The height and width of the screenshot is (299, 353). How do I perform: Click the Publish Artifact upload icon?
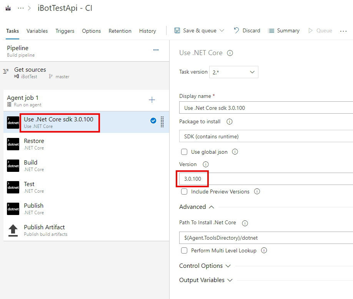click(x=13, y=230)
